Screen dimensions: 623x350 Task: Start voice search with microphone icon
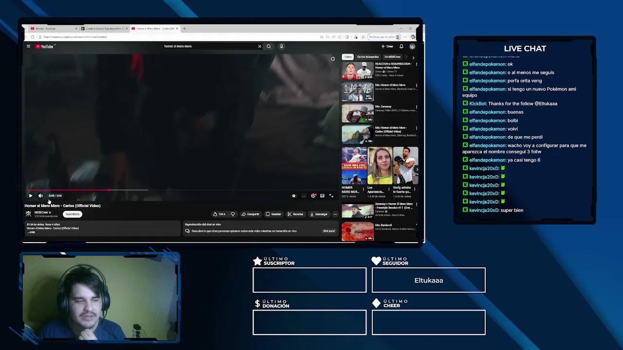tap(281, 46)
